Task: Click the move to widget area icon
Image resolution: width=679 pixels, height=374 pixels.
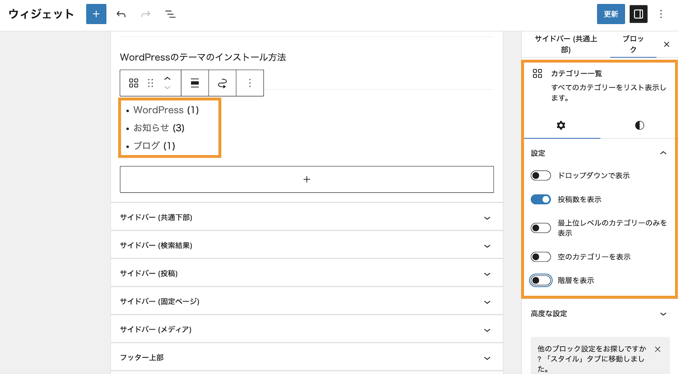Action: point(222,83)
